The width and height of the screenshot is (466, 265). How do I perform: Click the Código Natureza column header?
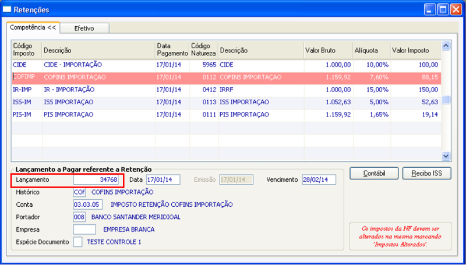[203, 50]
